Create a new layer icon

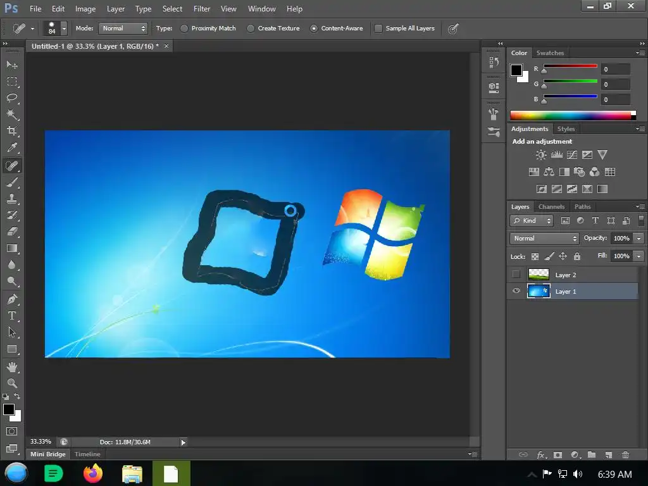point(608,454)
